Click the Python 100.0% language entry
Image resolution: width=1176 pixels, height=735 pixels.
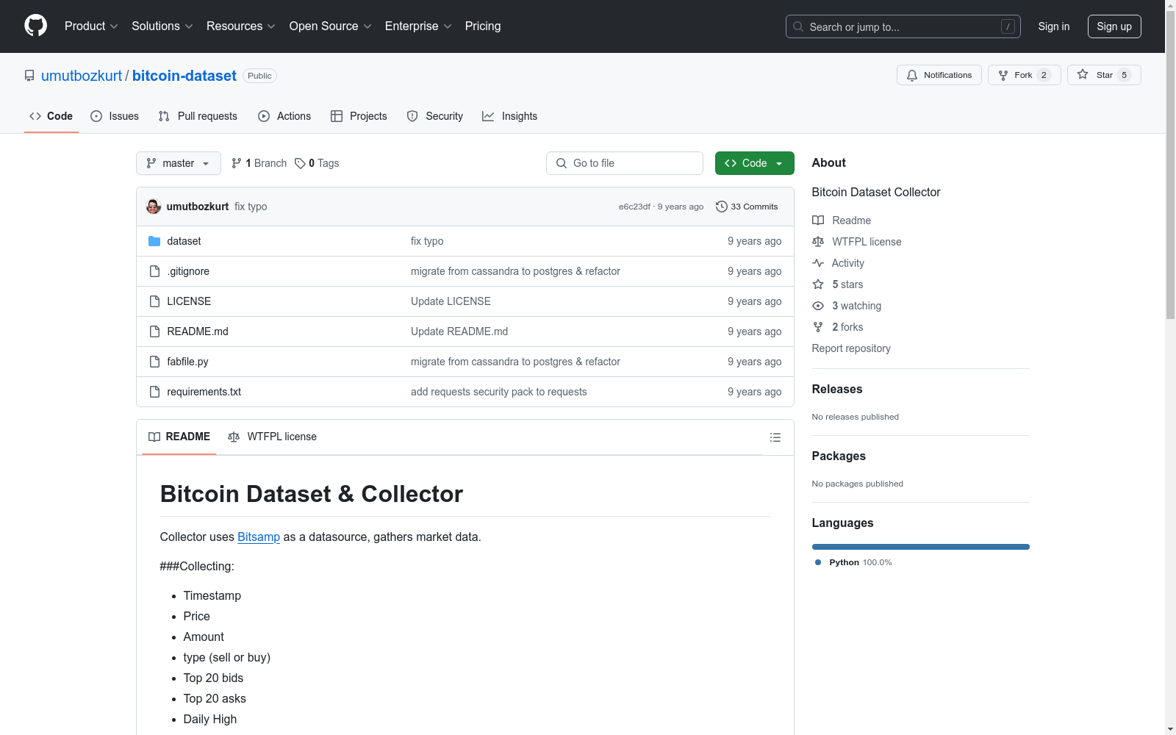click(x=853, y=562)
